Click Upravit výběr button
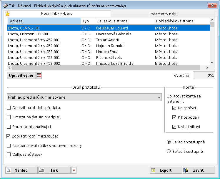 pos(21,75)
